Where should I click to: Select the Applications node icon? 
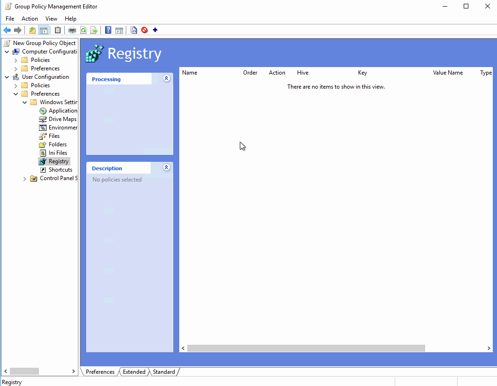click(x=43, y=111)
